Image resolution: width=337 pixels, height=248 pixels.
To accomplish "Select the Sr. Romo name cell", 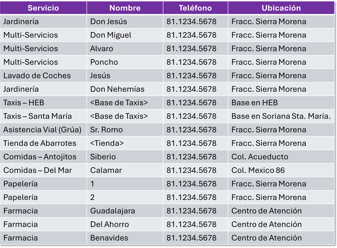I will click(125, 129).
